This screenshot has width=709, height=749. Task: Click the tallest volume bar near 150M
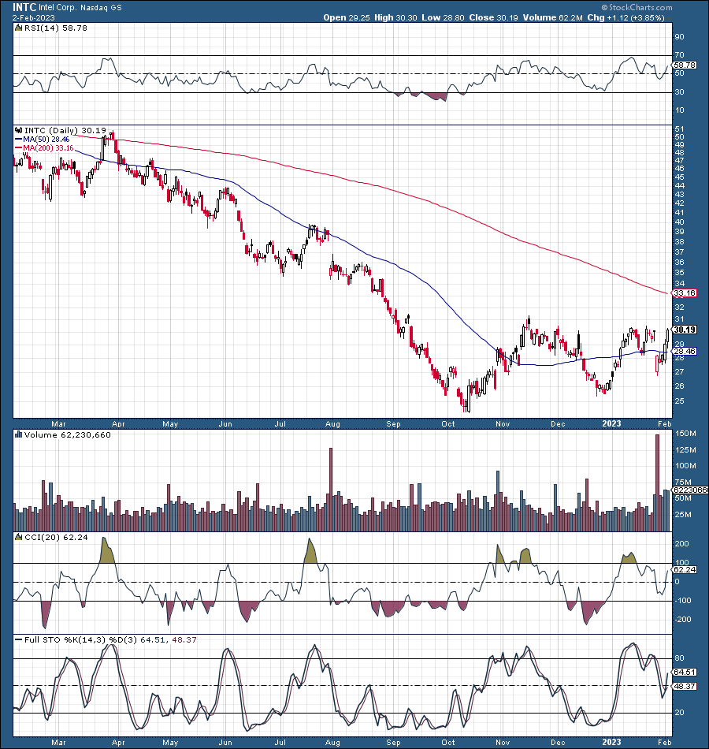pyautogui.click(x=658, y=483)
